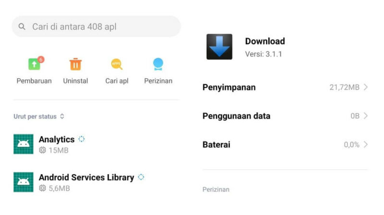The image size is (384, 215).
Task: Tap running indicator beside Android Services Library
Action: click(x=141, y=177)
